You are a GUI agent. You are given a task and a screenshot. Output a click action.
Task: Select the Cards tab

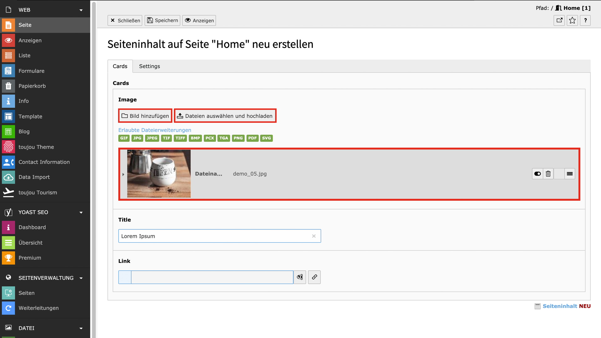[x=120, y=66]
